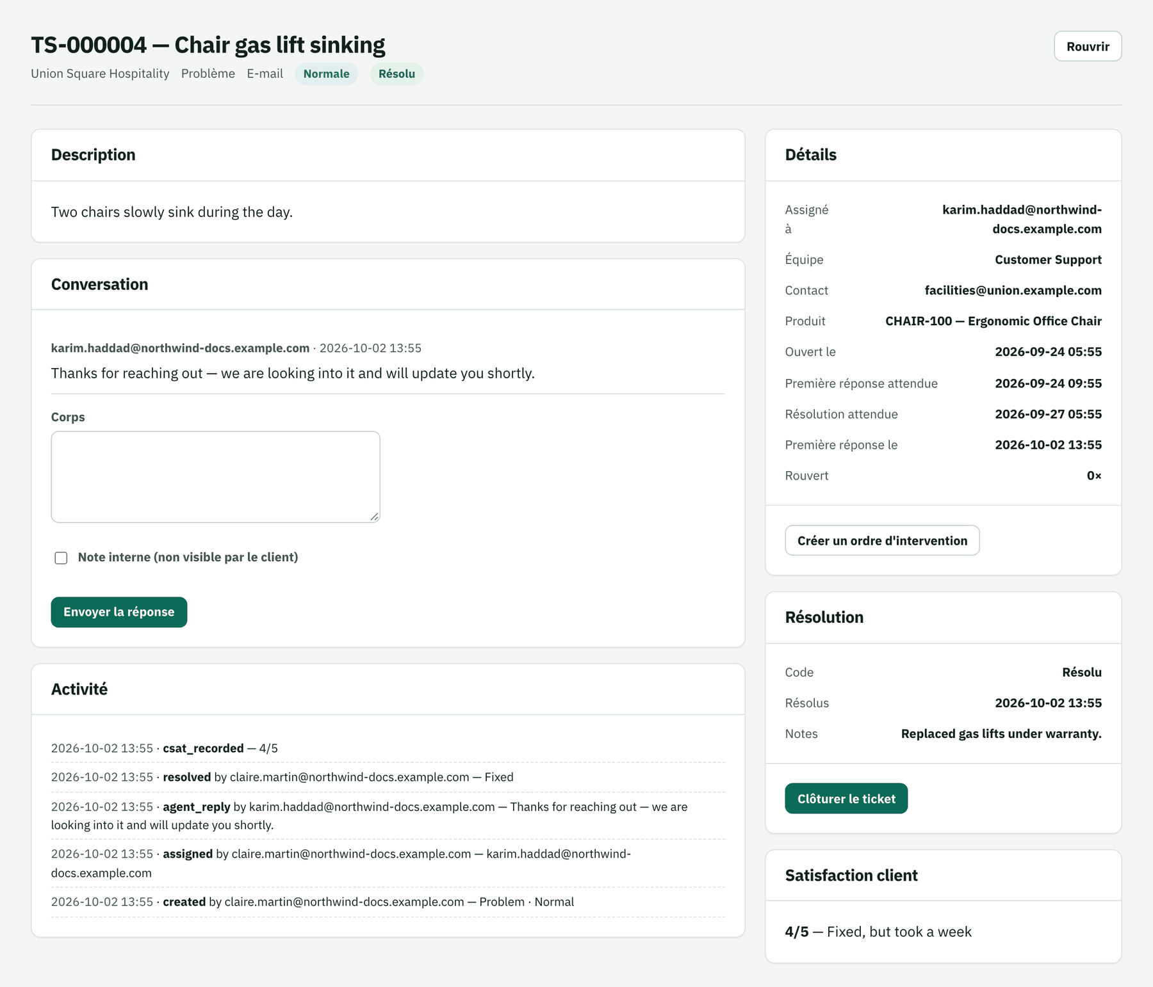This screenshot has width=1153, height=987.
Task: Click the created activity entry
Action: click(x=388, y=902)
